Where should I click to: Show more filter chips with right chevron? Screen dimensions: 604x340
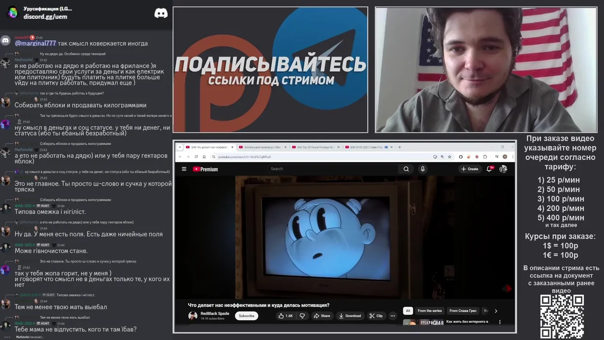coord(495,311)
